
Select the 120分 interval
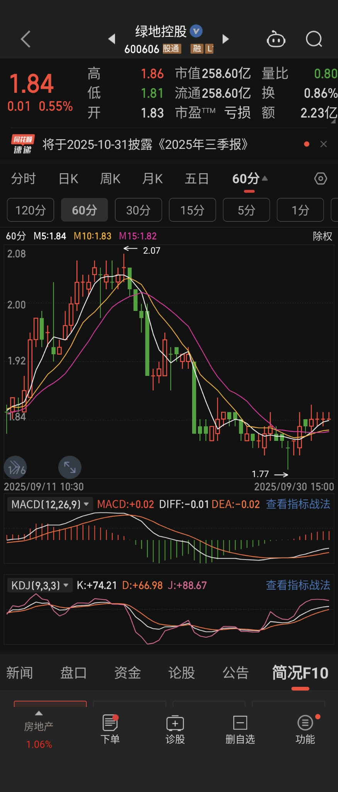pos(30,210)
